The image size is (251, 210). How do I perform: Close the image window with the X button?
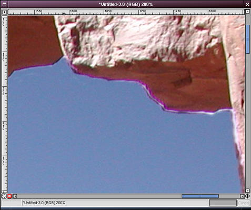pyautogui.click(x=247, y=4)
